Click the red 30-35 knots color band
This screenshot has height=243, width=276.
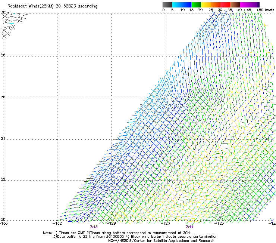pyautogui.click(x=225, y=4)
